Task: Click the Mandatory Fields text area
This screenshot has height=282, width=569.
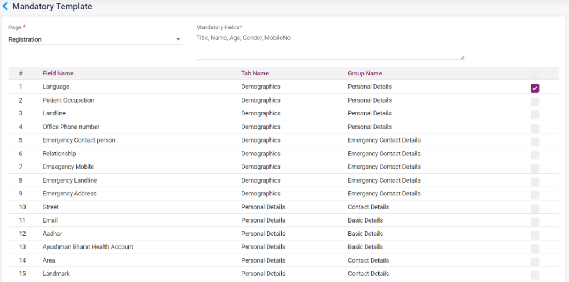Action: point(330,47)
